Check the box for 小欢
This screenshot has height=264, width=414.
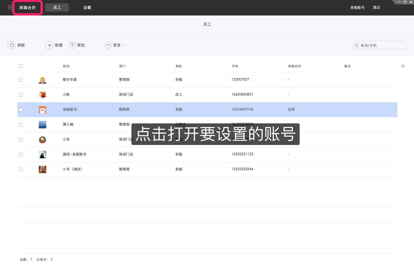point(21,139)
